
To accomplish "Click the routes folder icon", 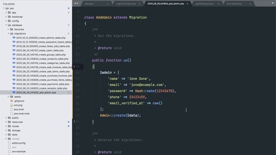I will point(9,126).
